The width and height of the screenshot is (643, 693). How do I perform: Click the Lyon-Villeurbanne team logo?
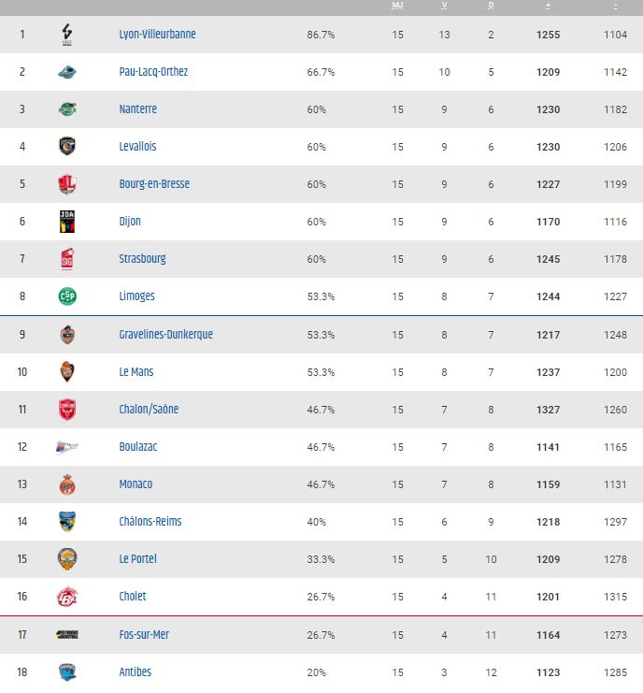[67, 35]
